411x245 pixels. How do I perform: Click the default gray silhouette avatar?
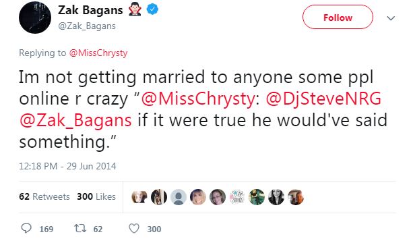pyautogui.click(x=179, y=197)
